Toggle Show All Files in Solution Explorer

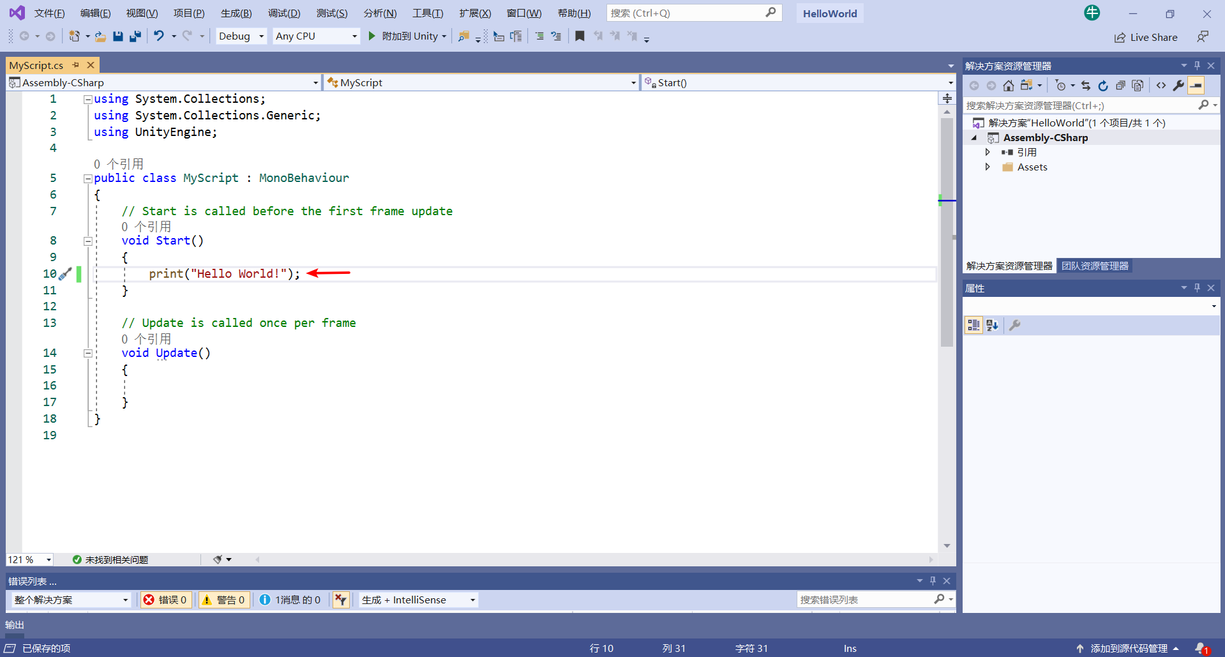[1138, 86]
